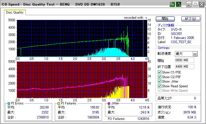
Task: Open the Disc Quality tab
Action: (15, 12)
